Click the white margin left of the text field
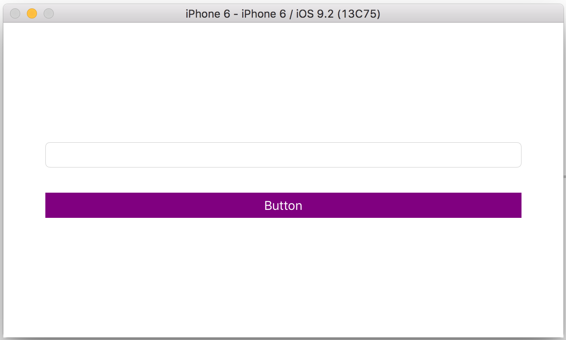 pos(24,155)
